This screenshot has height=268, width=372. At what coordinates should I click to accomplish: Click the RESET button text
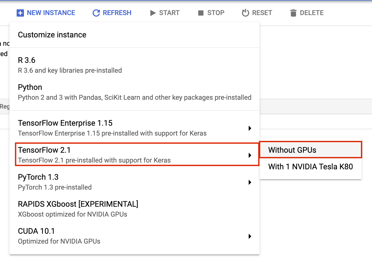coord(262,13)
